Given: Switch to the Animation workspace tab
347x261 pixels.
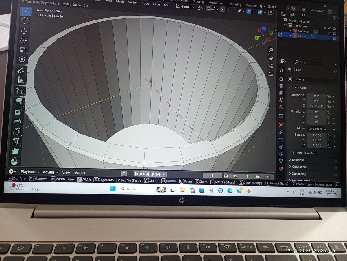Looking at the screenshot, I should point(216,3).
